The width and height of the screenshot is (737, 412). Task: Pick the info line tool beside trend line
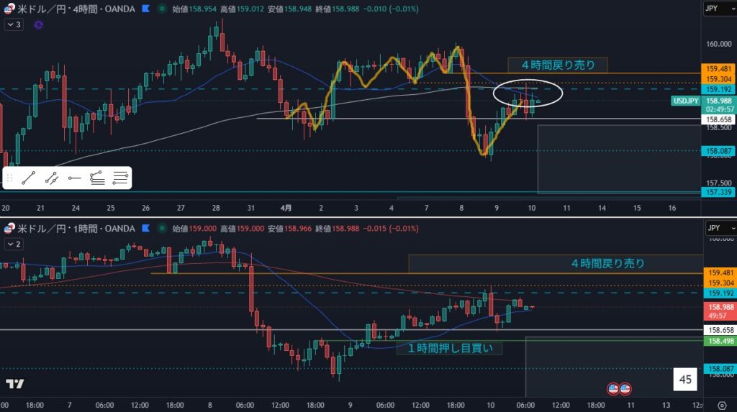coord(51,178)
